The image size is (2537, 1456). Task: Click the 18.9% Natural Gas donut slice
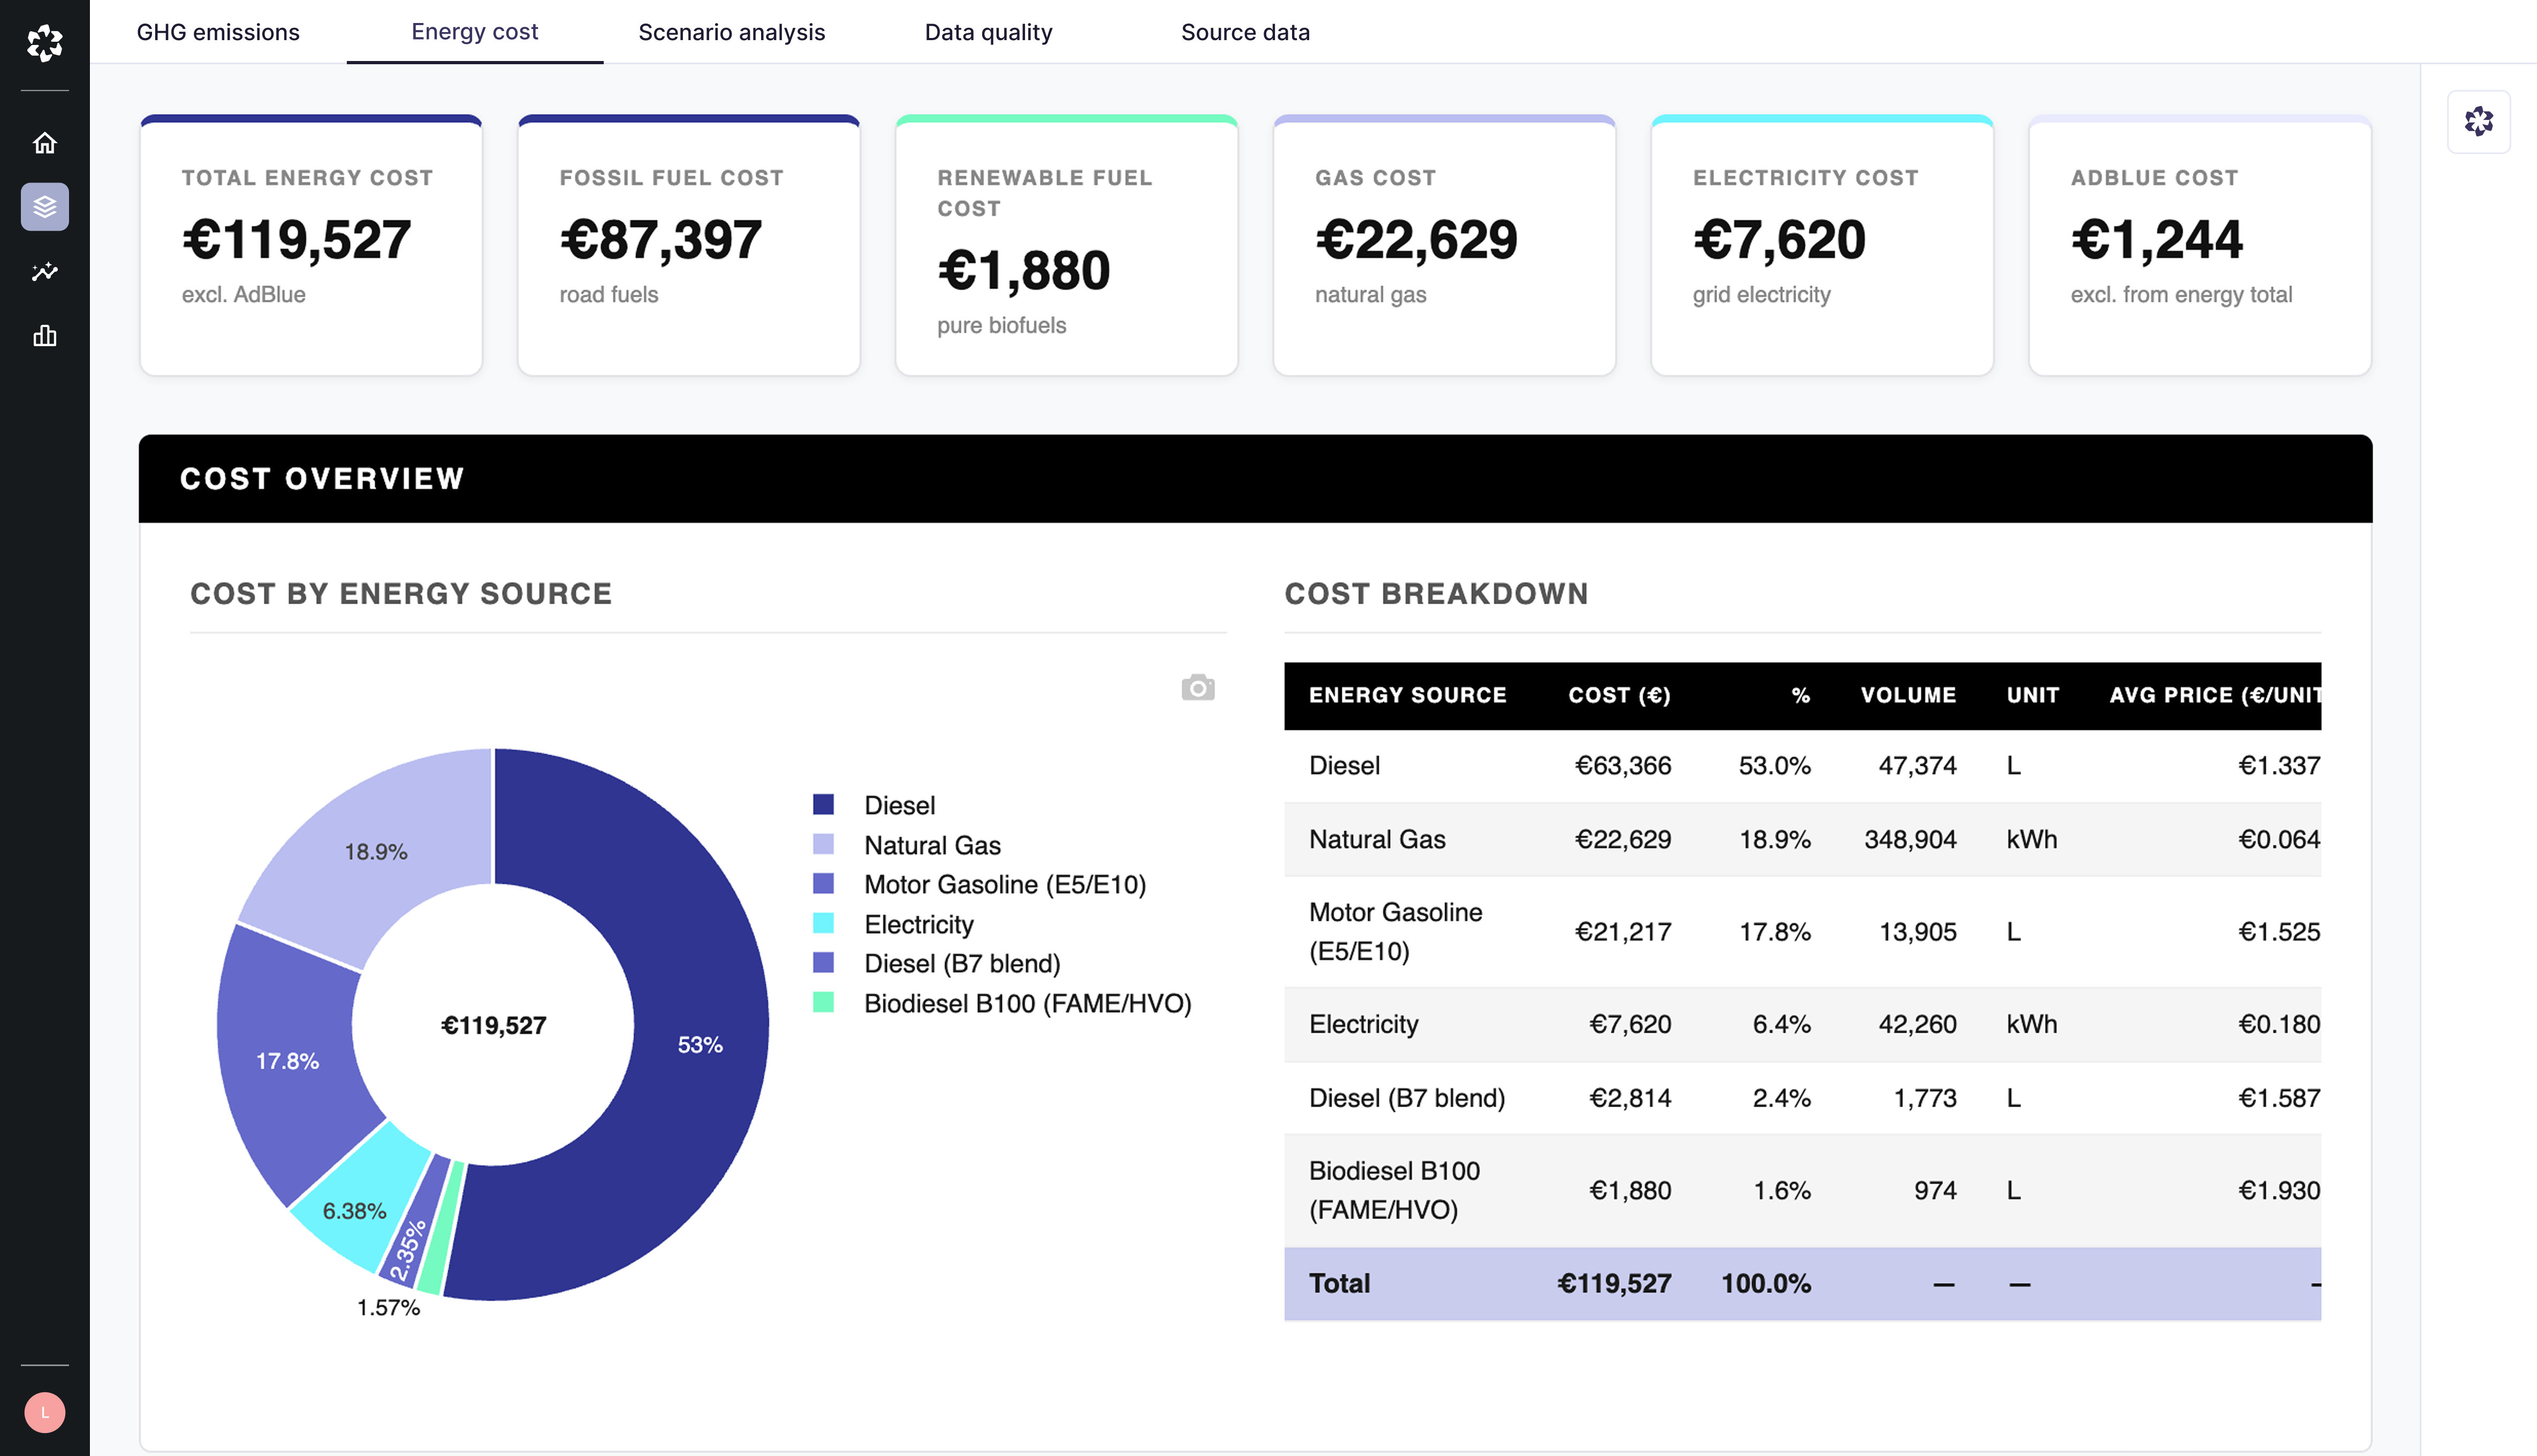click(x=376, y=851)
